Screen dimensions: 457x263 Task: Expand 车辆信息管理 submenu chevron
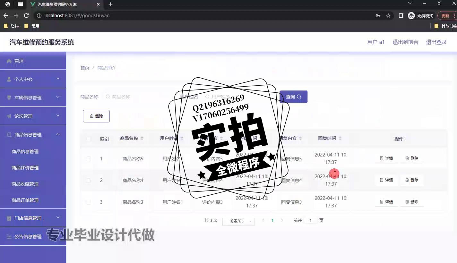tap(58, 97)
